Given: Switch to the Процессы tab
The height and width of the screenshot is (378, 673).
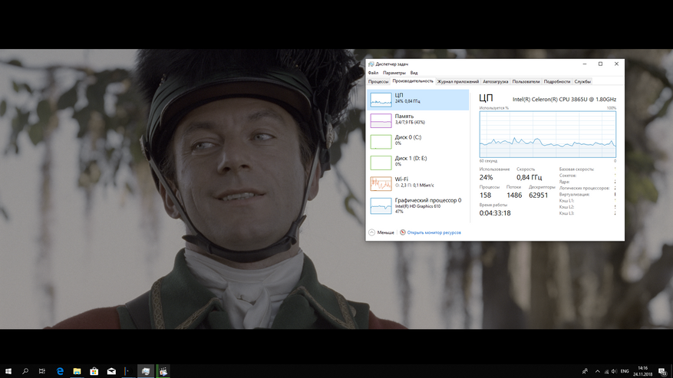Looking at the screenshot, I should pyautogui.click(x=378, y=81).
